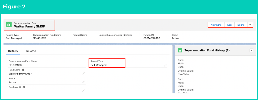Click the Delete button

point(241,25)
